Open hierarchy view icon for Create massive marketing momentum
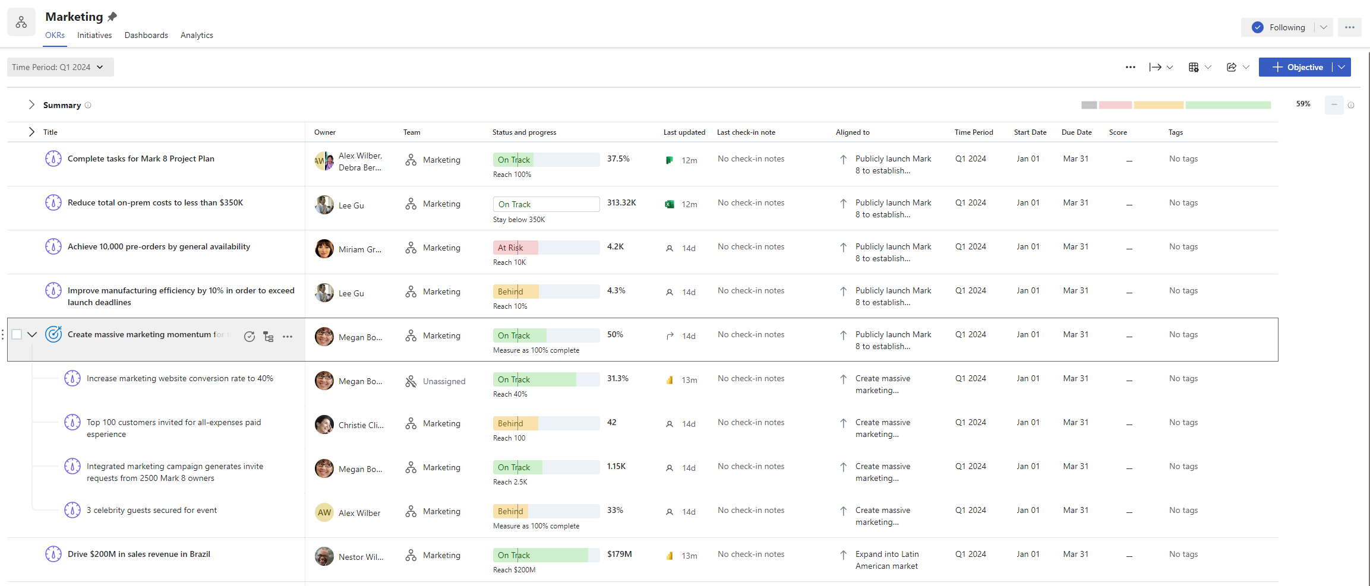Image resolution: width=1370 pixels, height=586 pixels. tap(269, 337)
